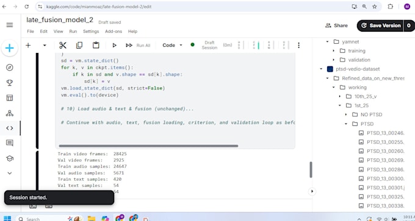View the CPU usage meter
The width and height of the screenshot is (415, 221).
(256, 45)
